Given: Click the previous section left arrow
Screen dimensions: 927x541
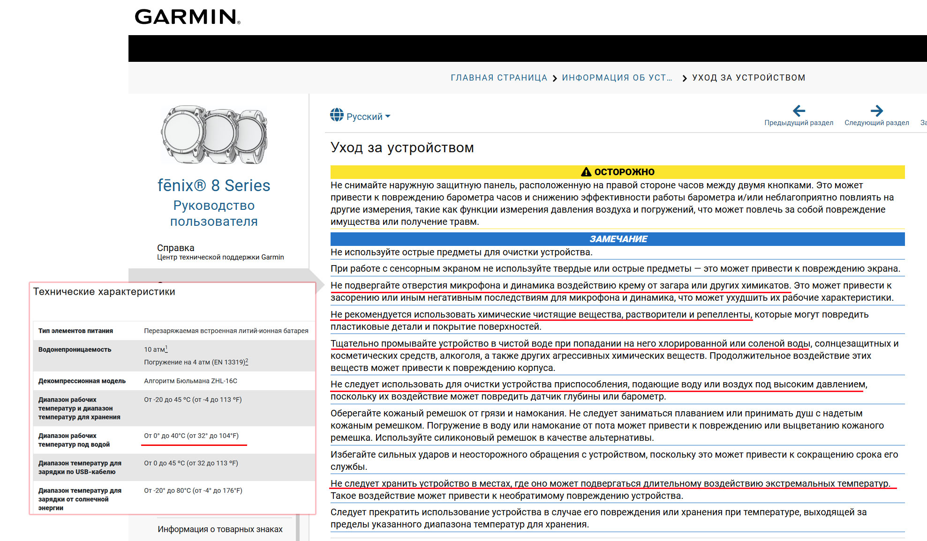Looking at the screenshot, I should tap(799, 111).
